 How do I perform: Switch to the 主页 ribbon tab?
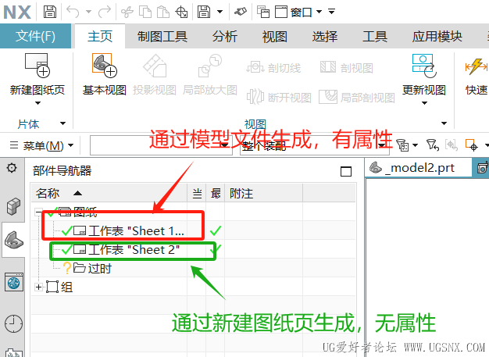click(100, 36)
